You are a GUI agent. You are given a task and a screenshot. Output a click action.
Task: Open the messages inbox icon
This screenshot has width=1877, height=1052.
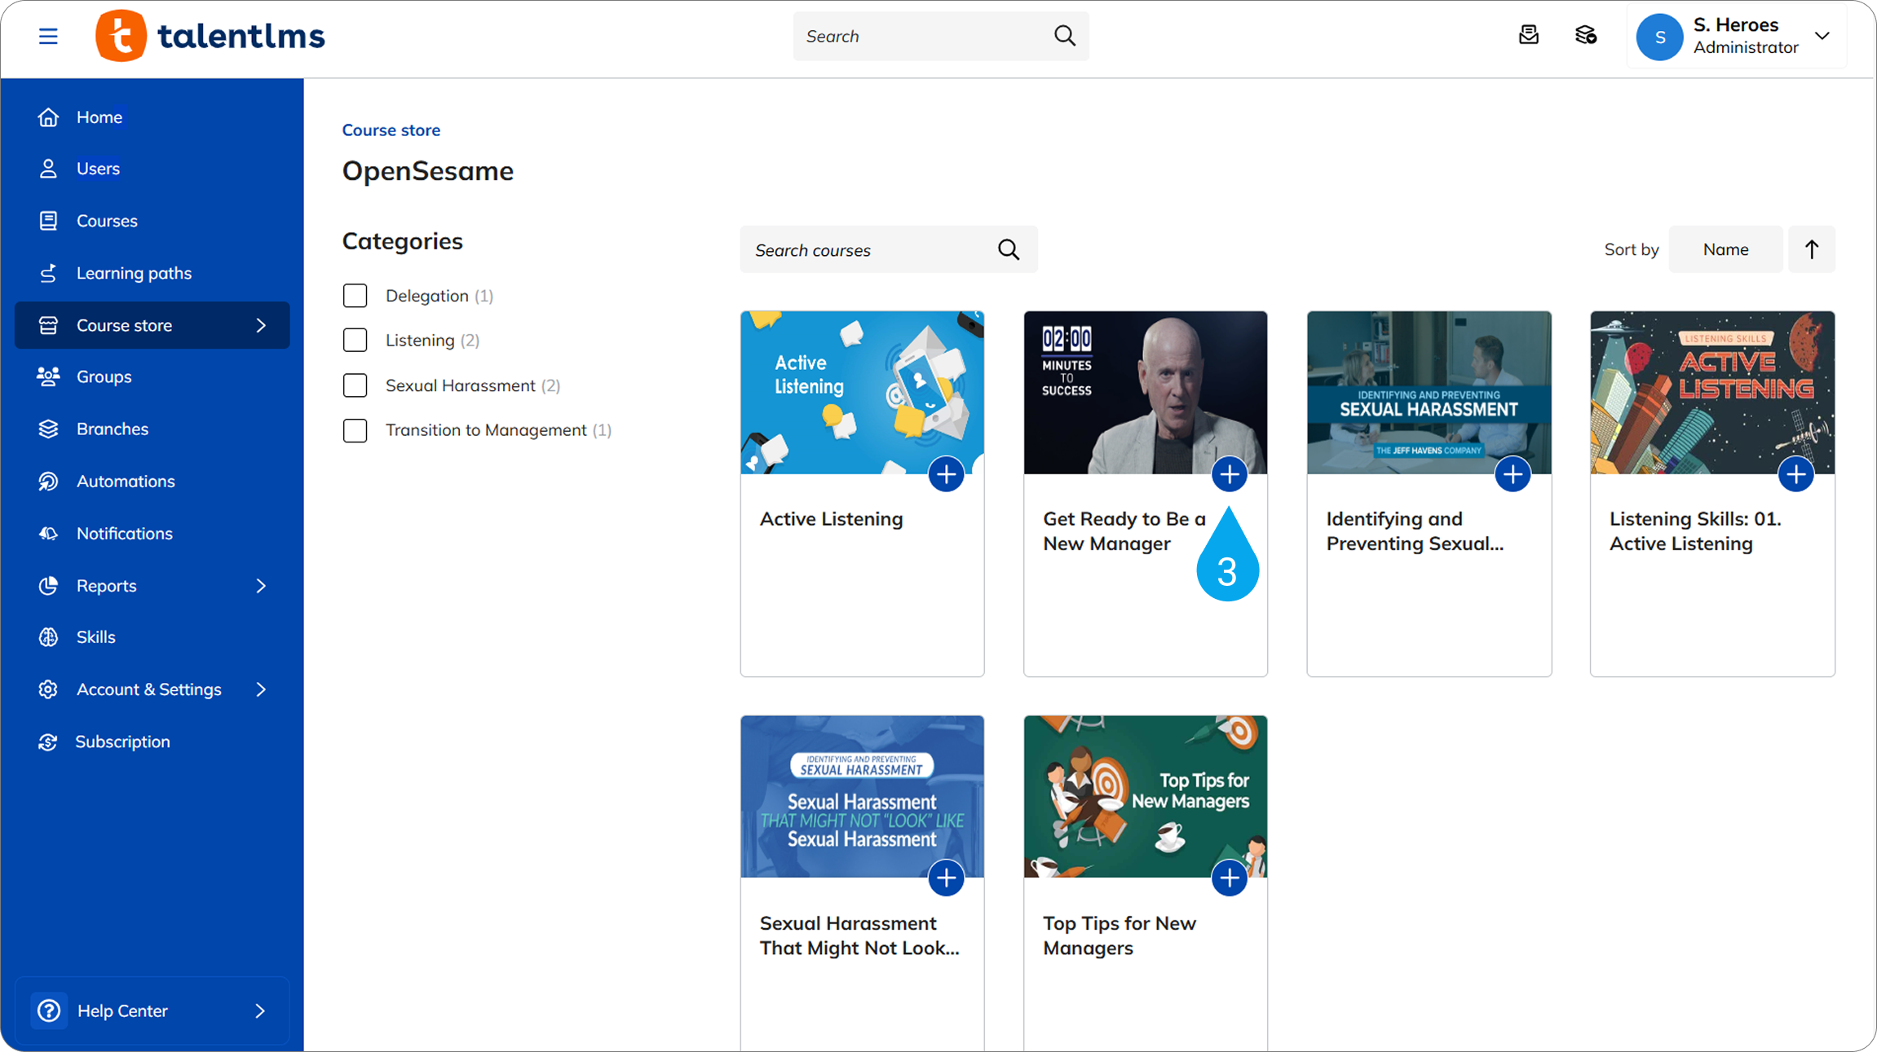pyautogui.click(x=1528, y=36)
